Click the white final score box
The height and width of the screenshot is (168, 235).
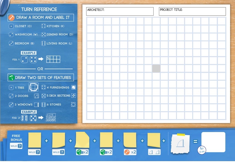(213, 141)
